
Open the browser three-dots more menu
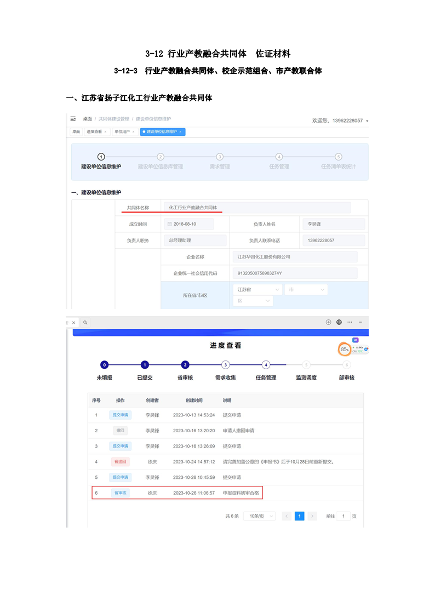point(350,322)
